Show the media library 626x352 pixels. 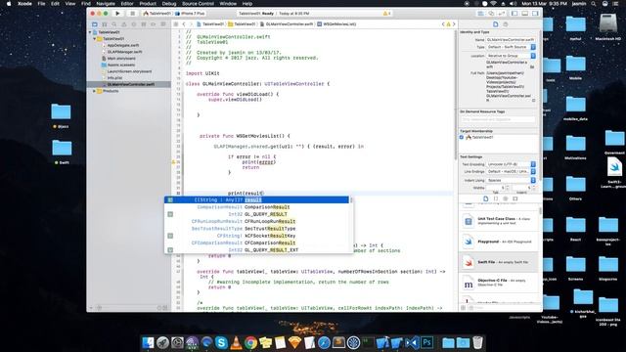point(515,198)
